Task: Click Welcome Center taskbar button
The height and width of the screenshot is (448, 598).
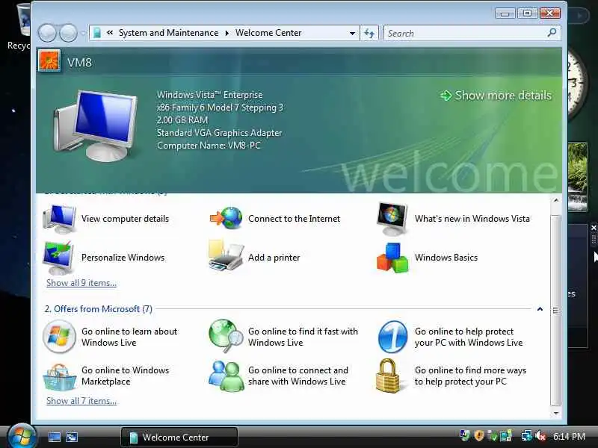Action: pos(179,437)
